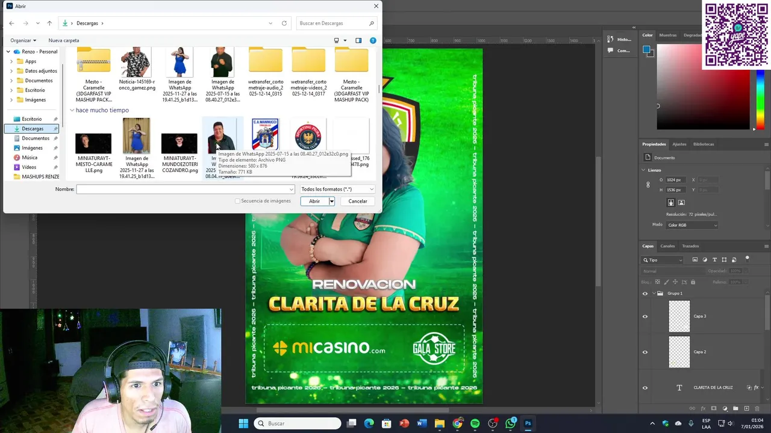This screenshot has height=433, width=771.
Task: Click the Cancelar button
Action: click(x=358, y=201)
